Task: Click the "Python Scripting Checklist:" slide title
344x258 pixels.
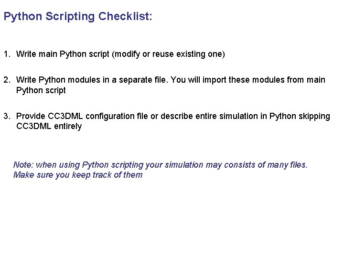Action: click(78, 17)
